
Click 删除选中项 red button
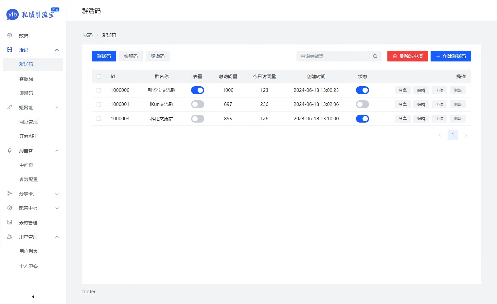click(x=407, y=56)
